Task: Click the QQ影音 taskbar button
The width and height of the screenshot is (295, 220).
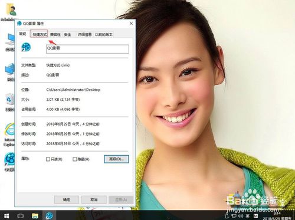Action: point(49,216)
